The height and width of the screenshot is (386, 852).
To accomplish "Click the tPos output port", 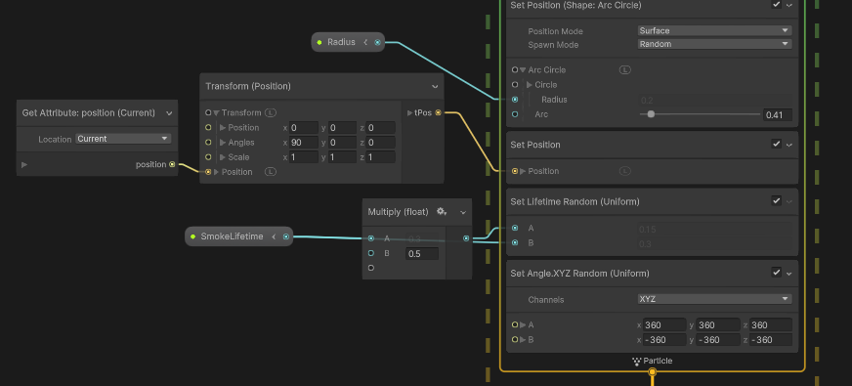I will click(x=438, y=112).
